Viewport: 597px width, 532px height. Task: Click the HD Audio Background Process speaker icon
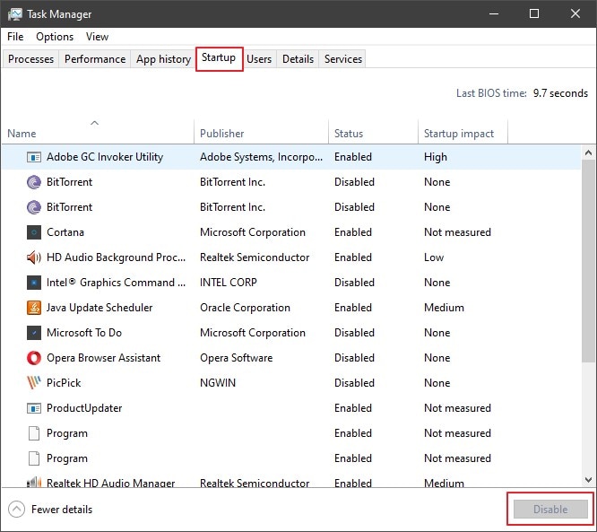tap(34, 257)
